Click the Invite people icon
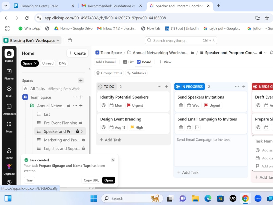This screenshot has height=205, width=273. [9, 150]
